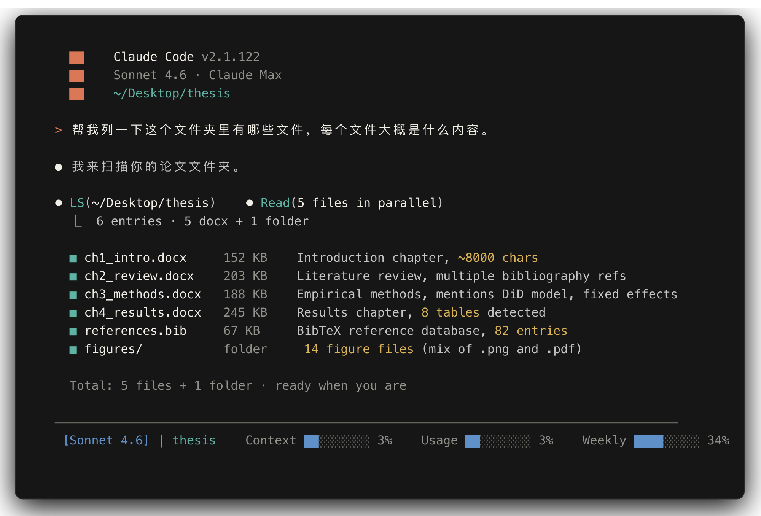Click the teal bullet beside ch4_results.docx

[x=73, y=314]
